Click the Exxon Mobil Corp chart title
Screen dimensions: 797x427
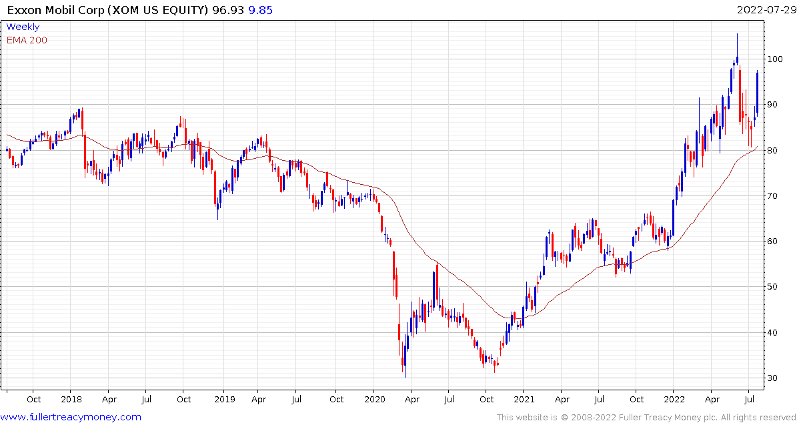coord(108,10)
